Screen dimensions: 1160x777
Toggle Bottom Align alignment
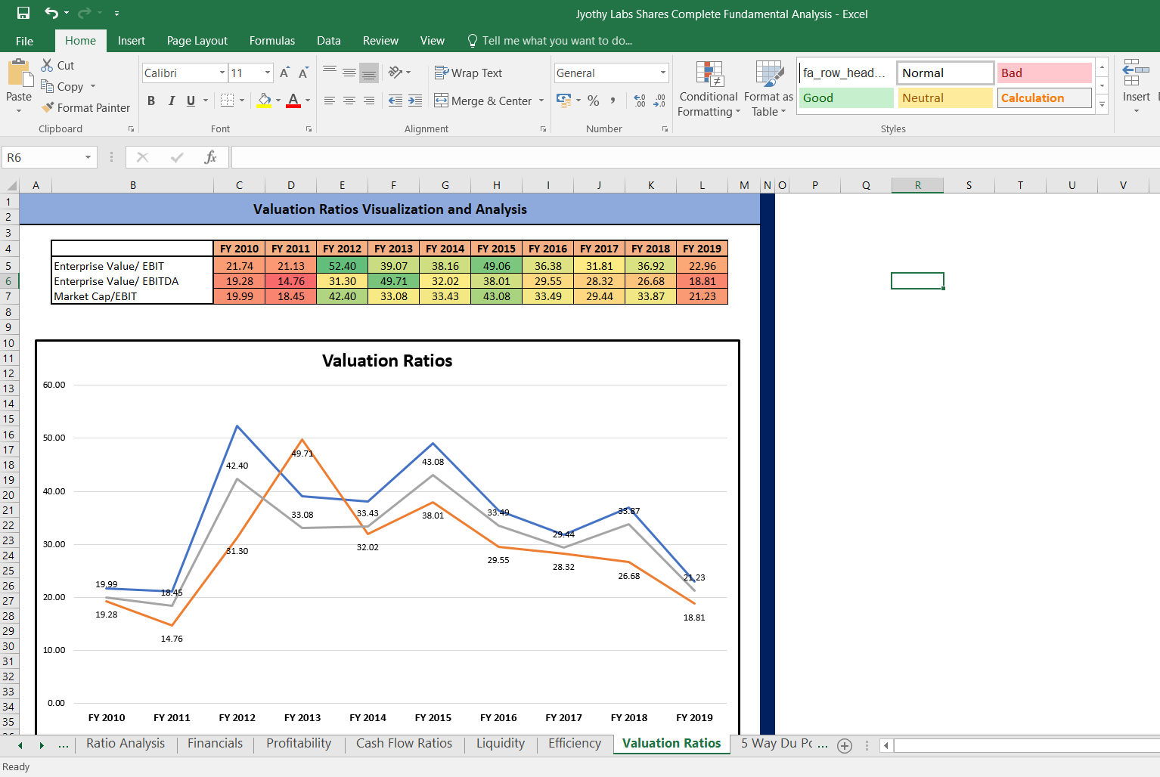pyautogui.click(x=369, y=73)
